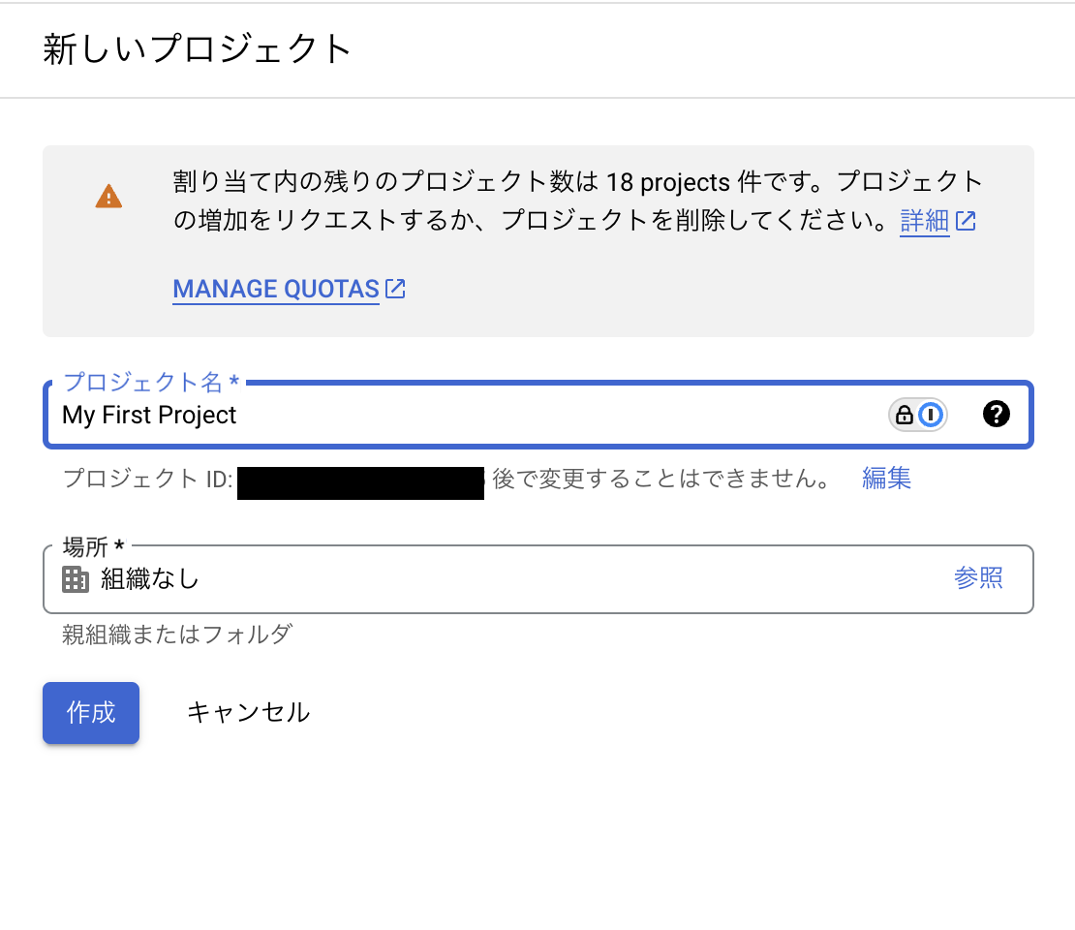Click the blue 1Password circle icon
Image resolution: width=1075 pixels, height=930 pixels.
pos(931,415)
